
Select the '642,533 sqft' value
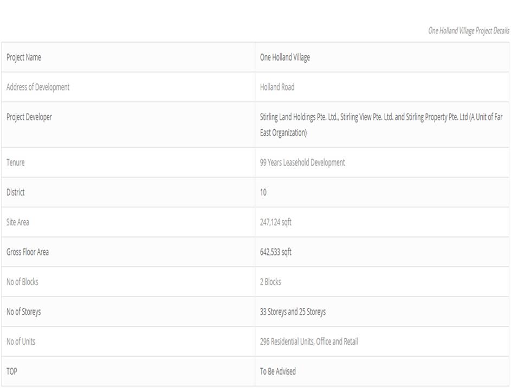(x=276, y=252)
